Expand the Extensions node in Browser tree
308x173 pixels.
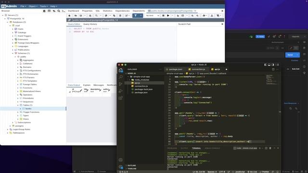point(13,39)
